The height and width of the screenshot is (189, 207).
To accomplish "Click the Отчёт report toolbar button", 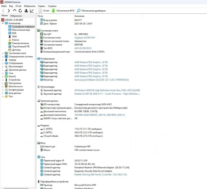I will tap(44, 11).
